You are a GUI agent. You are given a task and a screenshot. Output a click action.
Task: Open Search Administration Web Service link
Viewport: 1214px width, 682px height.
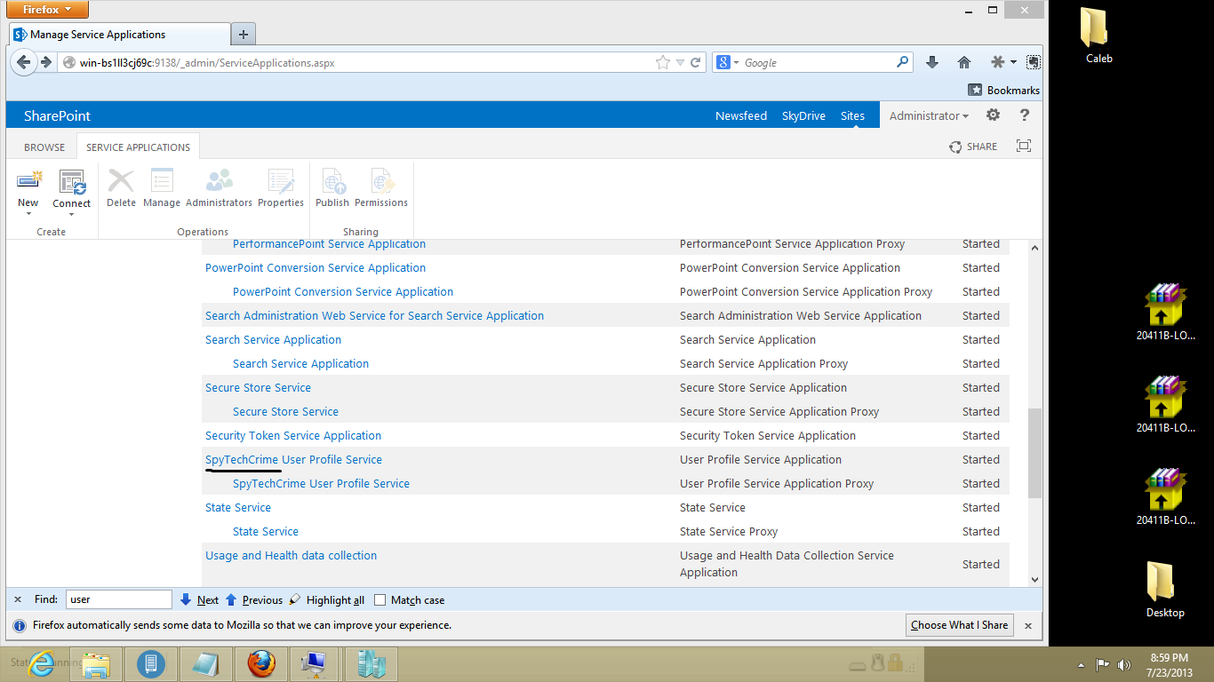[374, 315]
